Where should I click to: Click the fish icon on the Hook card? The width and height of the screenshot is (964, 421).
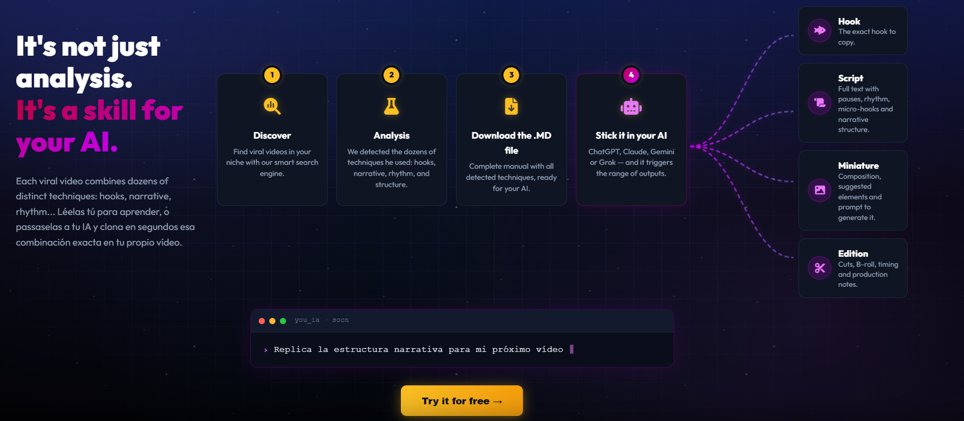pyautogui.click(x=819, y=31)
